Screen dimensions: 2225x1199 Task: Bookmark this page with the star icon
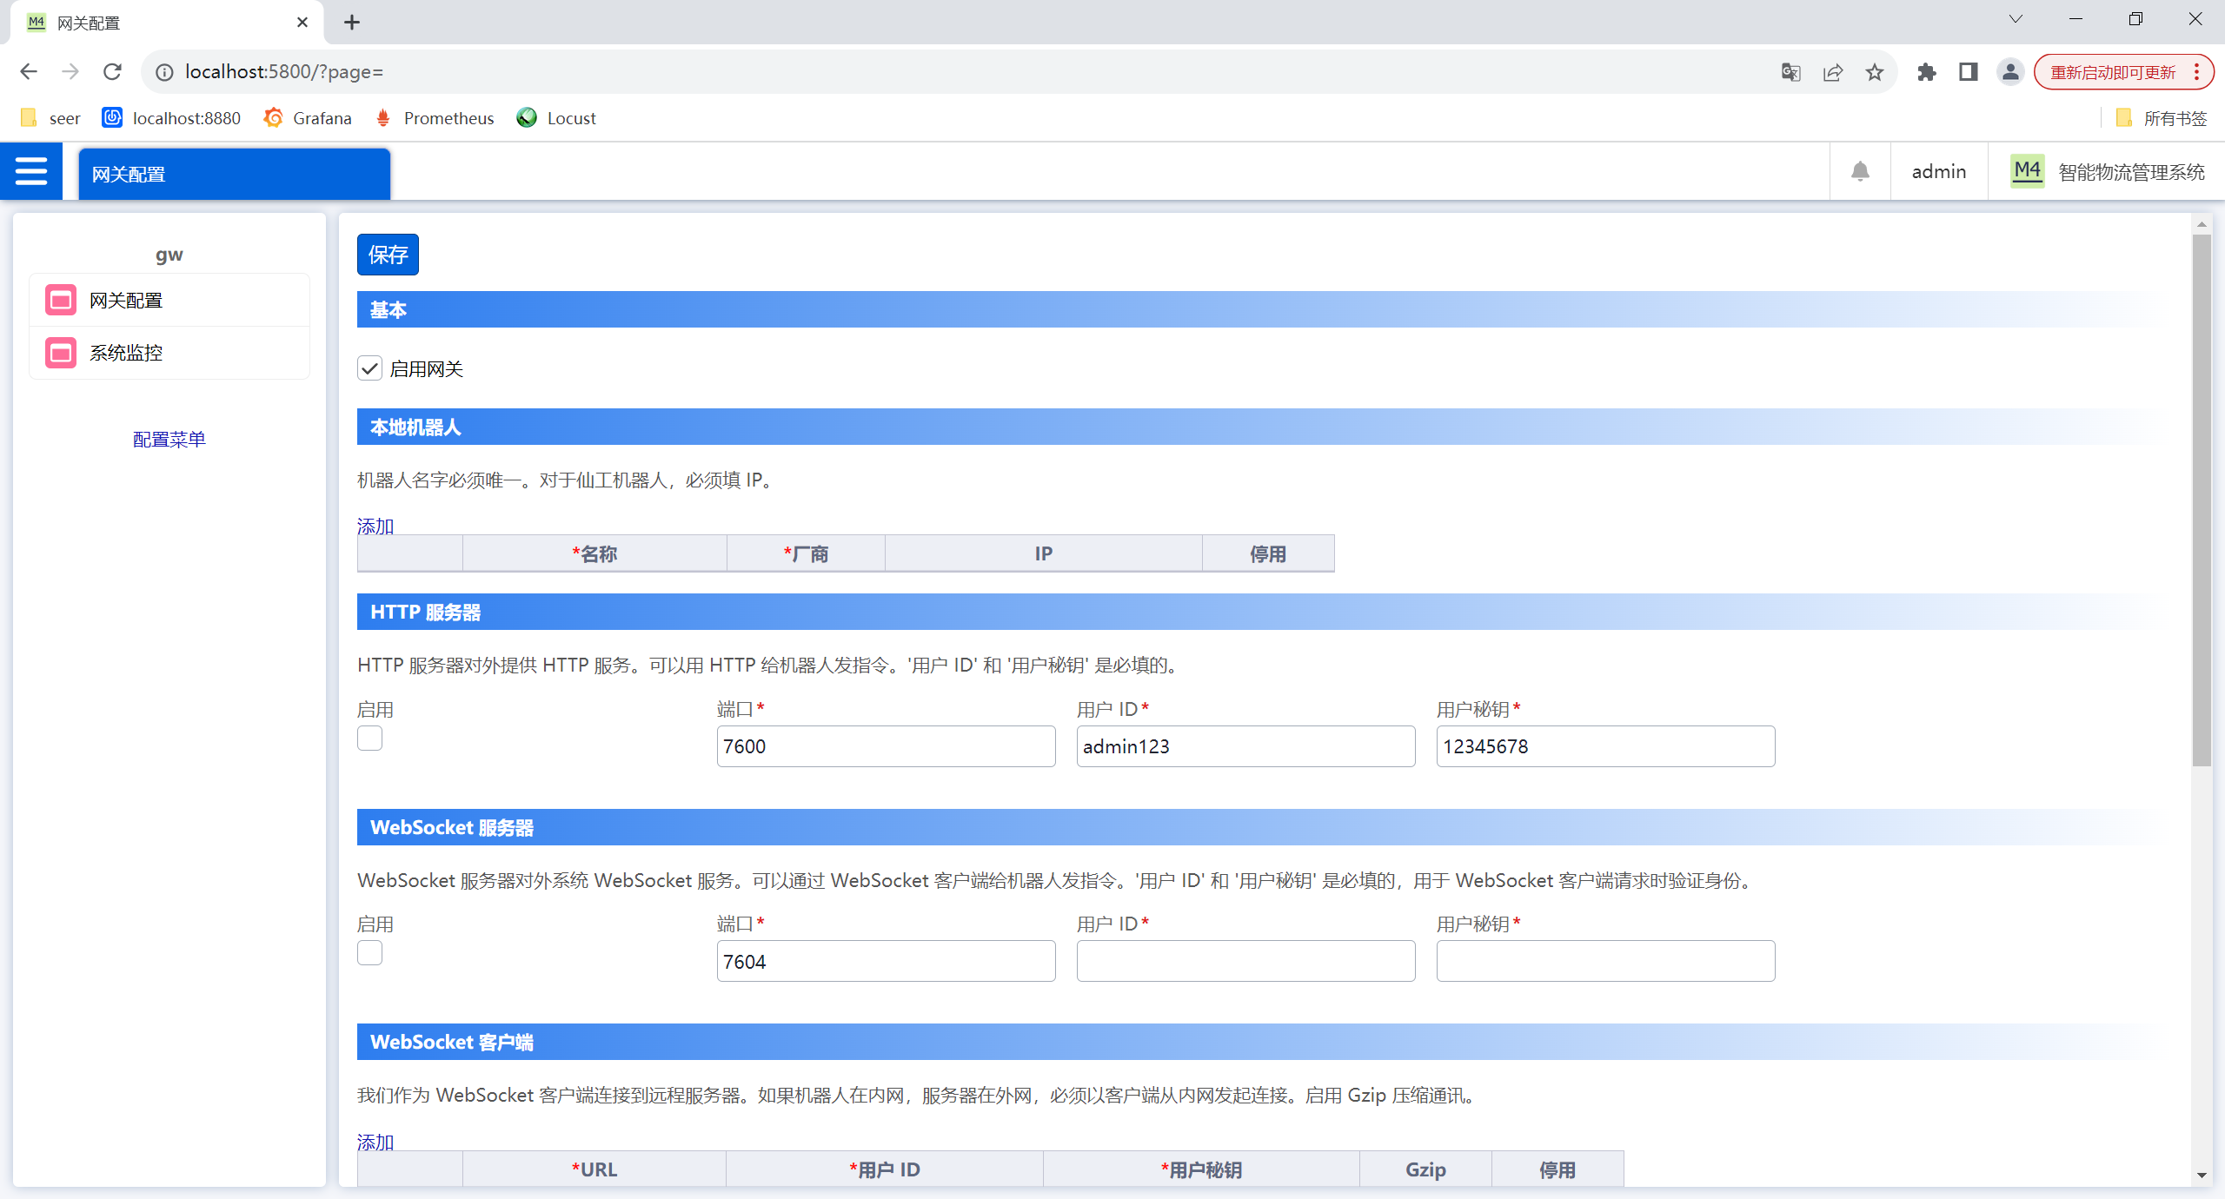[1875, 72]
